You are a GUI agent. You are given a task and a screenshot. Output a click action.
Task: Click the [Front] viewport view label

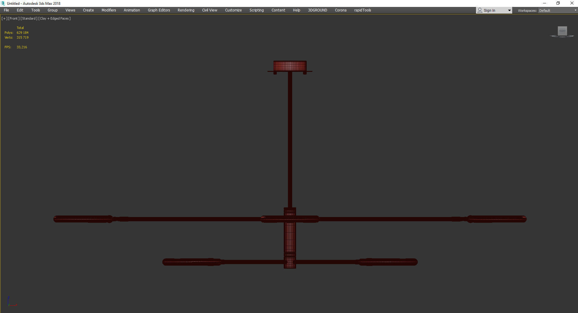click(14, 18)
